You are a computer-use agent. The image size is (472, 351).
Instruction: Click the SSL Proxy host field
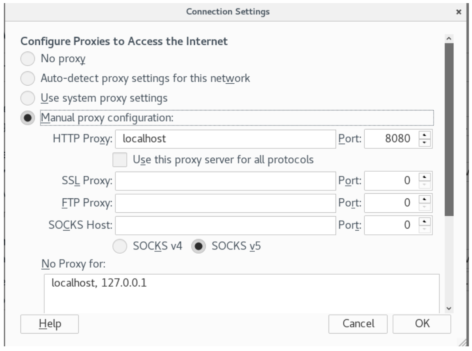[x=225, y=181]
